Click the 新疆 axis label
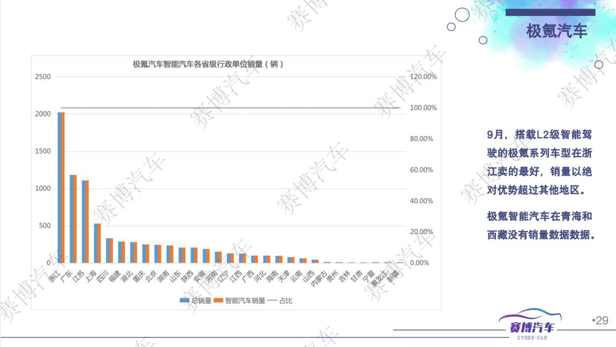Image resolution: width=616 pixels, height=347 pixels. click(394, 276)
